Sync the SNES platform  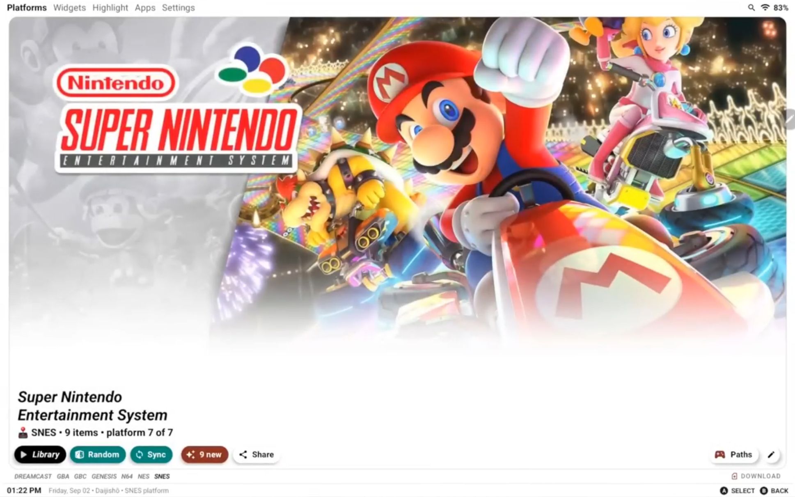coord(151,454)
